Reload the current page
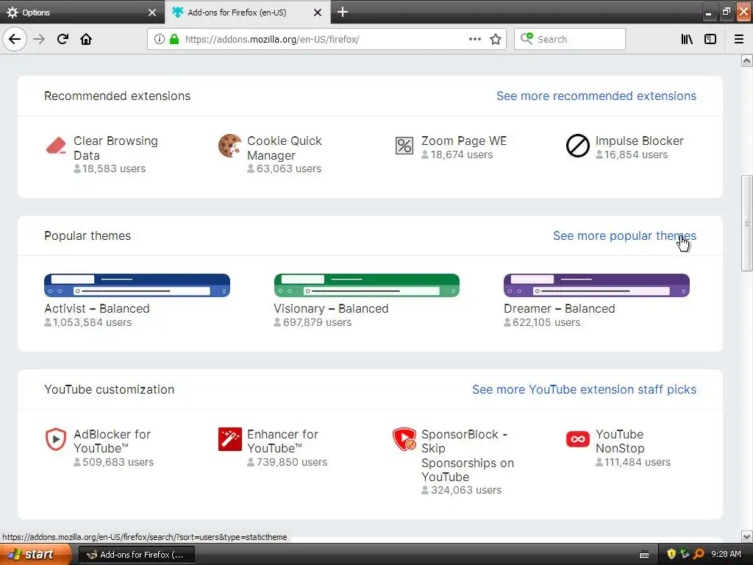 [x=63, y=39]
